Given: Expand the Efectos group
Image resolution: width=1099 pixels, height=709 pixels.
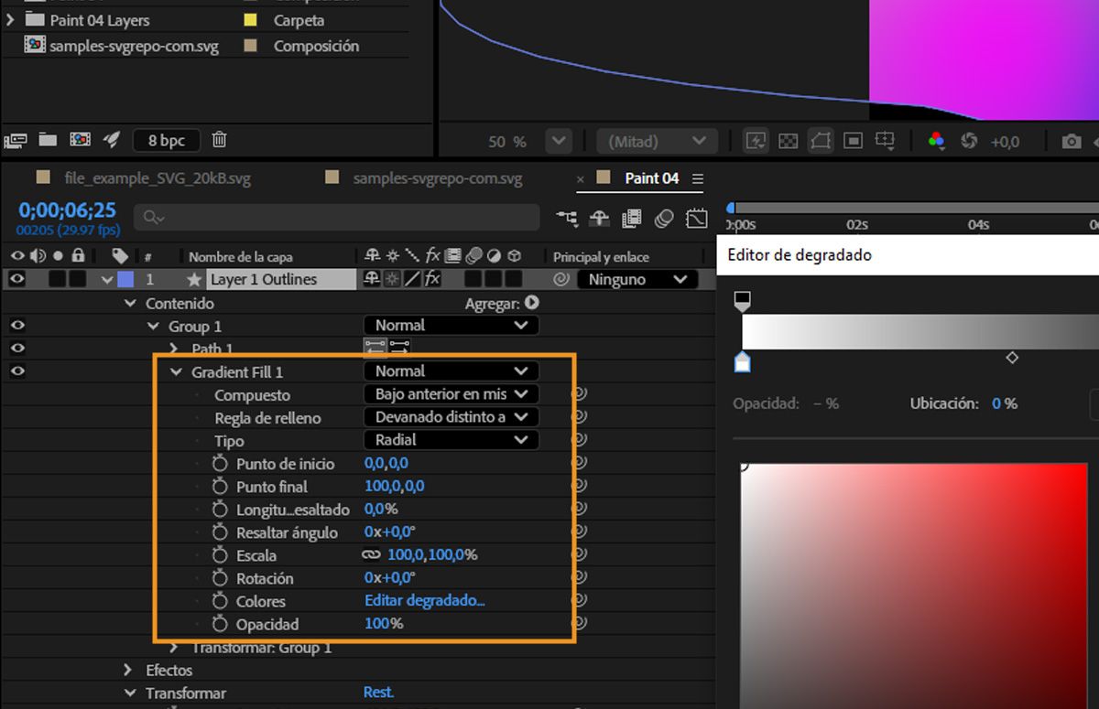Looking at the screenshot, I should [x=129, y=670].
